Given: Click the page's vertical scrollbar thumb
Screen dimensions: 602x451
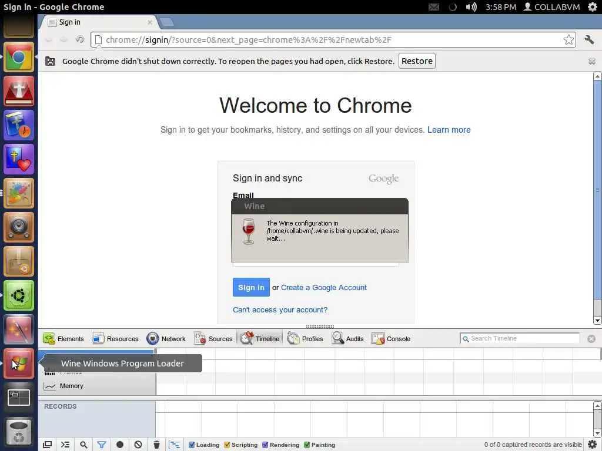Looking at the screenshot, I should coord(597,190).
